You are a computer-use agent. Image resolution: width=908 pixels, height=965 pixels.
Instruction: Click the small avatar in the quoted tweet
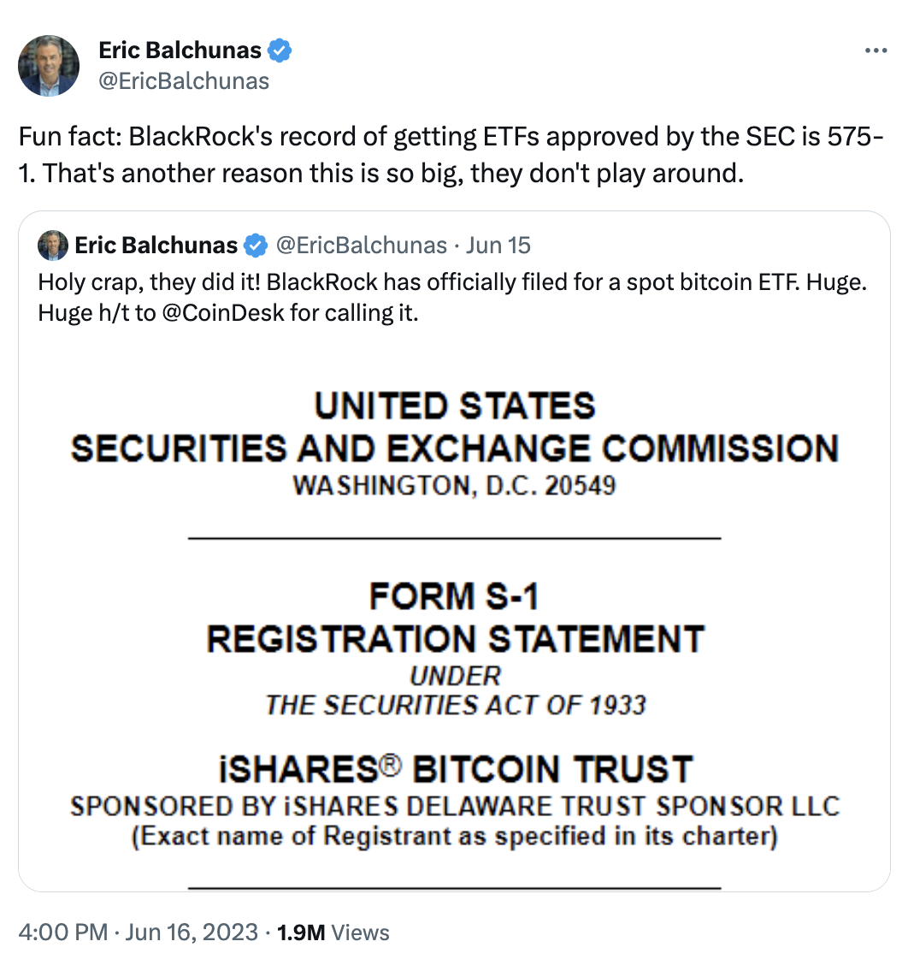pos(53,246)
